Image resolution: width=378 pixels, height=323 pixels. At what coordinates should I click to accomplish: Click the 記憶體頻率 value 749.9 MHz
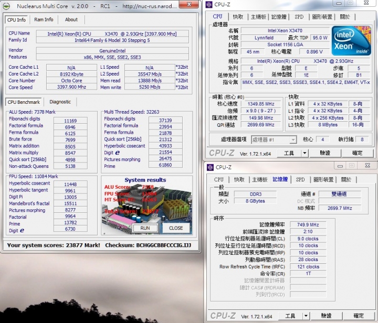(x=308, y=225)
